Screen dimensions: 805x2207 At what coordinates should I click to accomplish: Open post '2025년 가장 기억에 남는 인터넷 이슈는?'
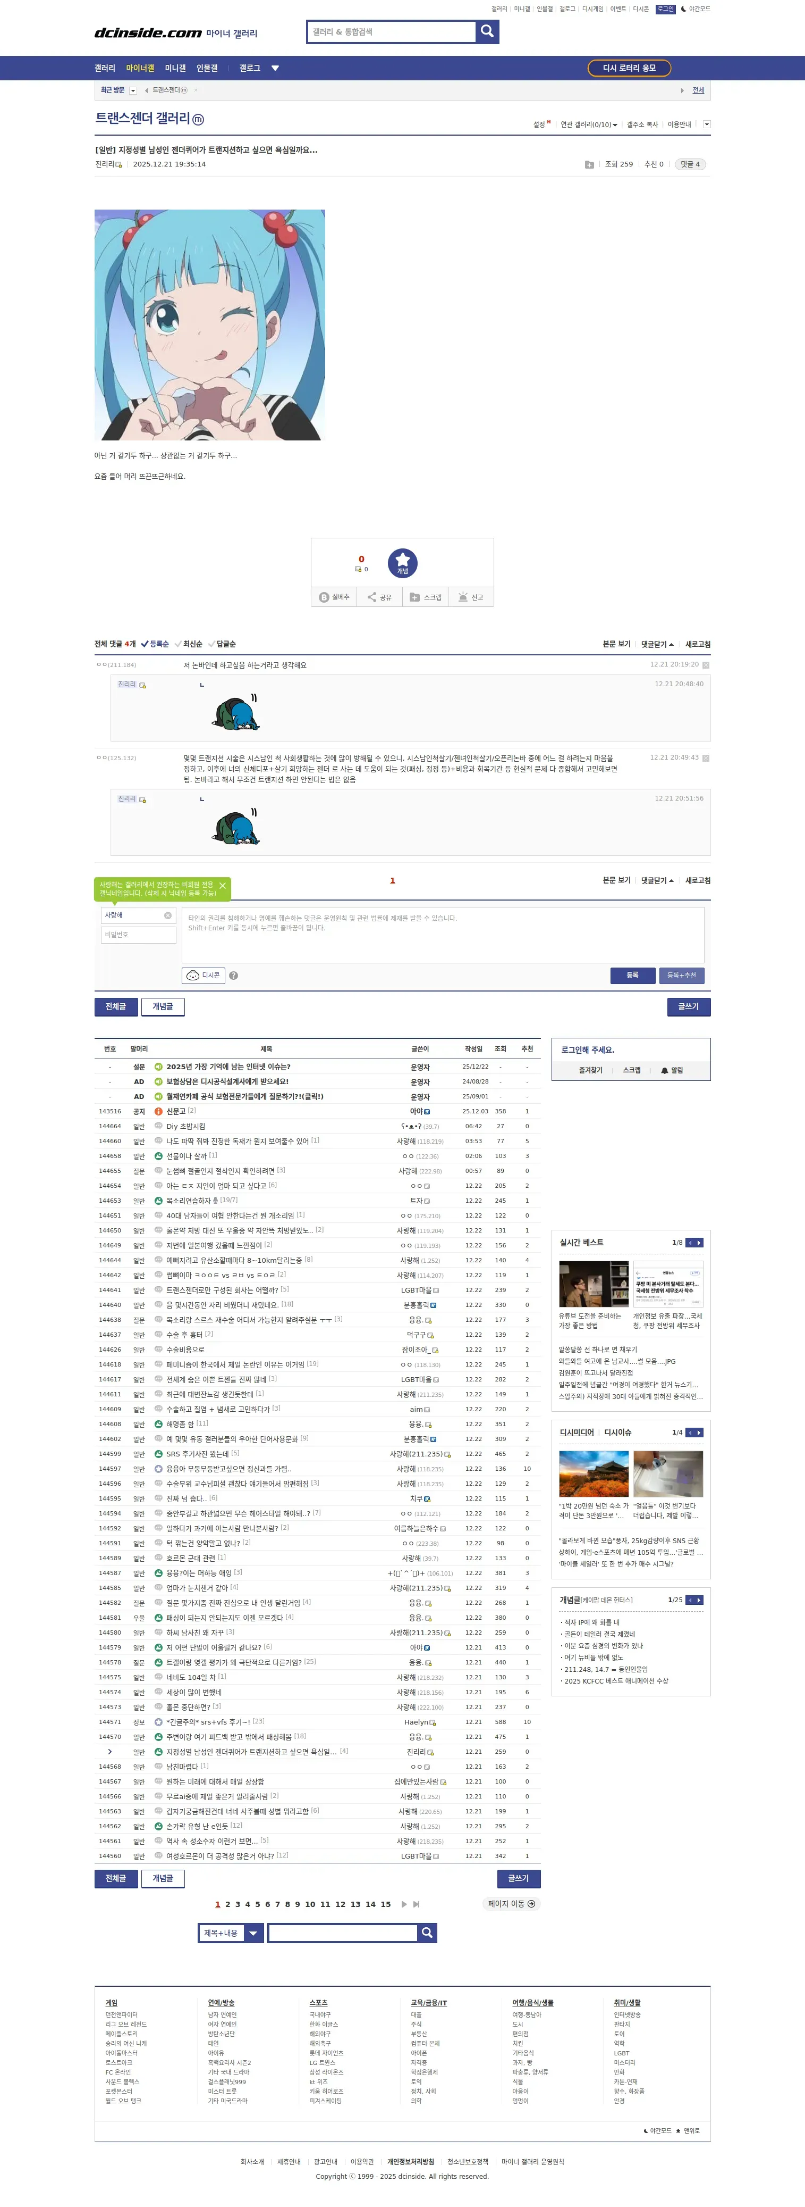[x=228, y=1067]
